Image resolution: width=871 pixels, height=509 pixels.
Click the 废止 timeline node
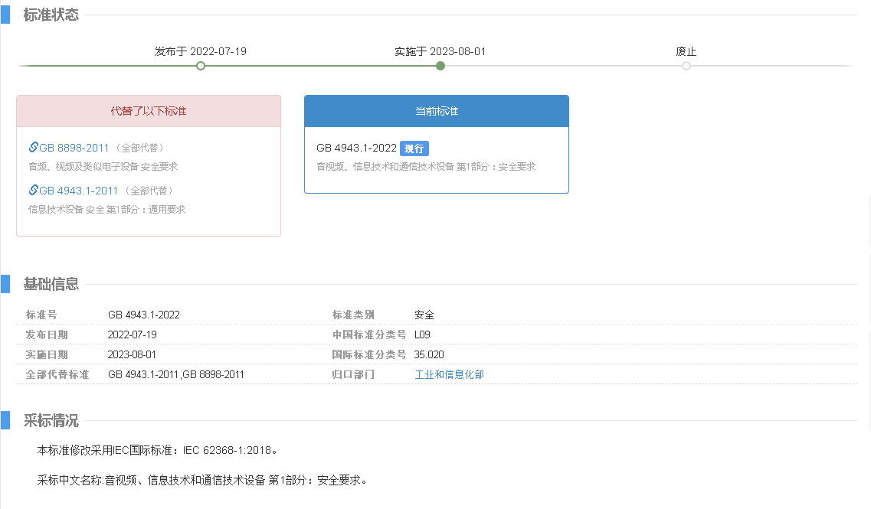(686, 66)
